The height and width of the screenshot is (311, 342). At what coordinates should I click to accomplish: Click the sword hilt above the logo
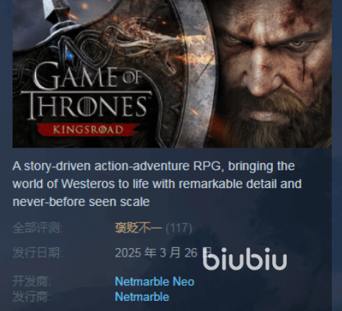coord(56,16)
